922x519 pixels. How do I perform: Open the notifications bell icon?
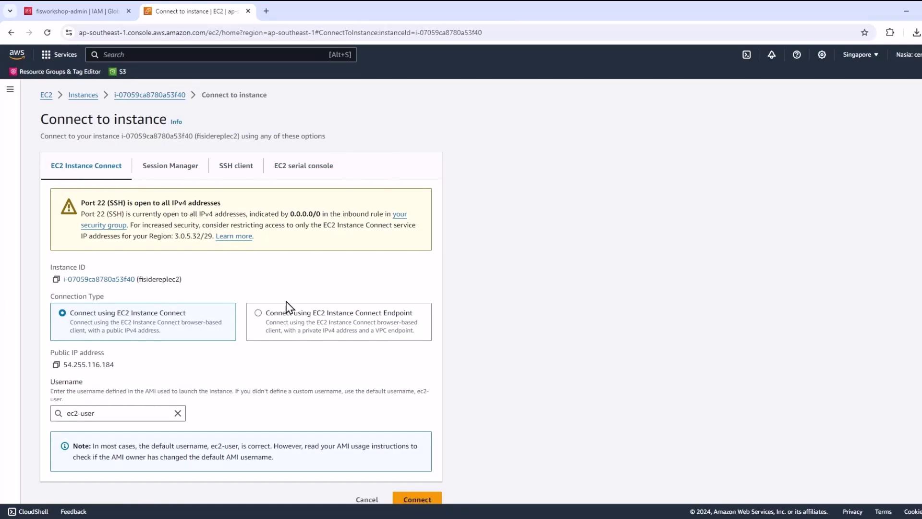point(771,55)
